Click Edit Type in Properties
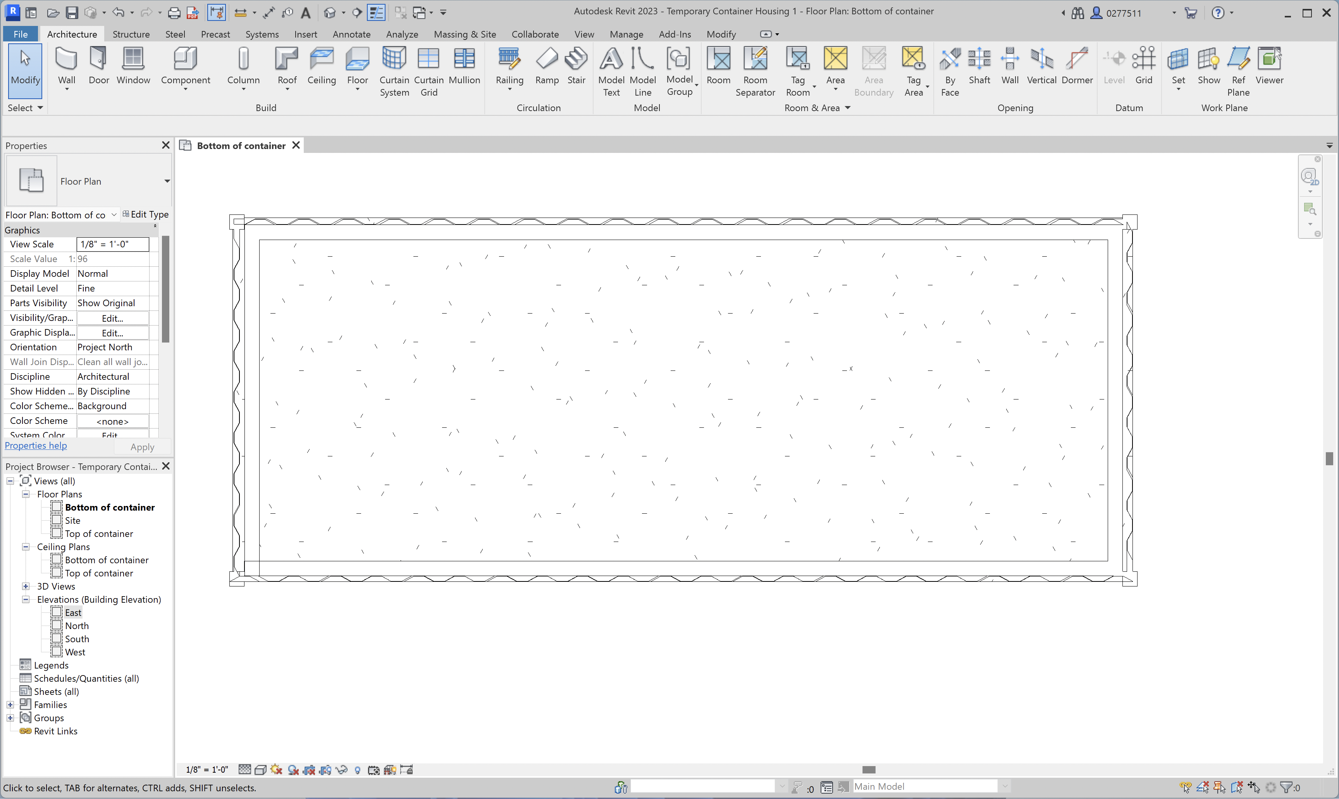 pos(146,214)
